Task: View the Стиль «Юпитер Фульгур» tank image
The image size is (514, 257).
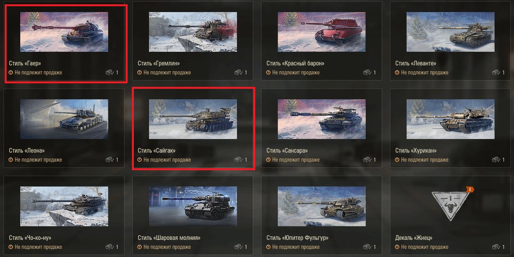Action: click(x=322, y=206)
